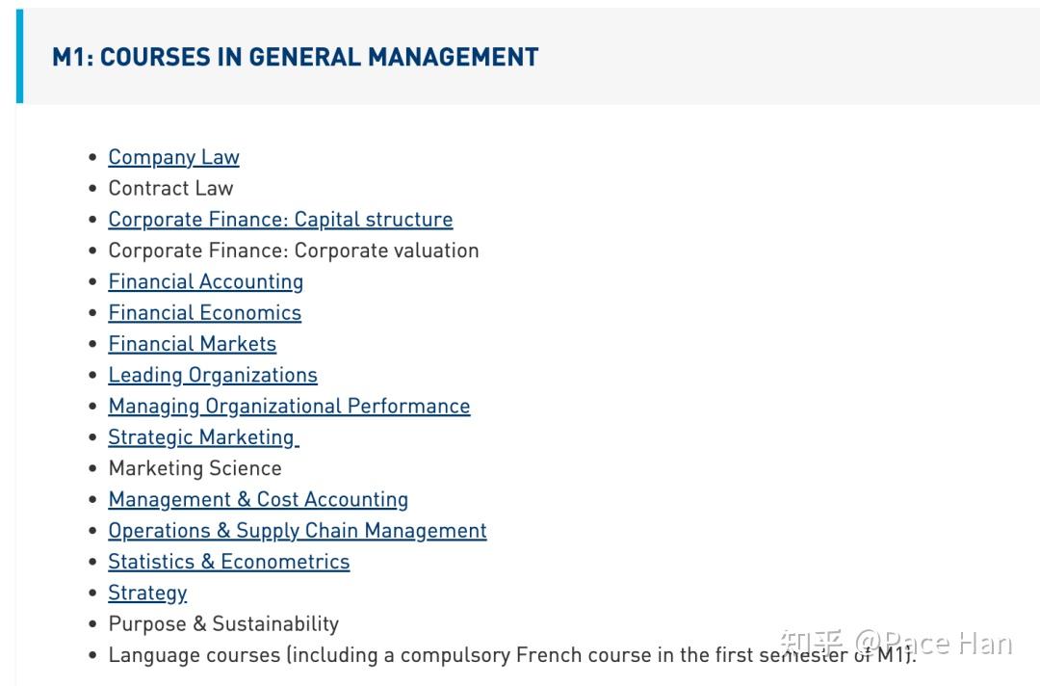The width and height of the screenshot is (1040, 686).
Task: Open Management & Cost Accounting link
Action: pos(258,500)
